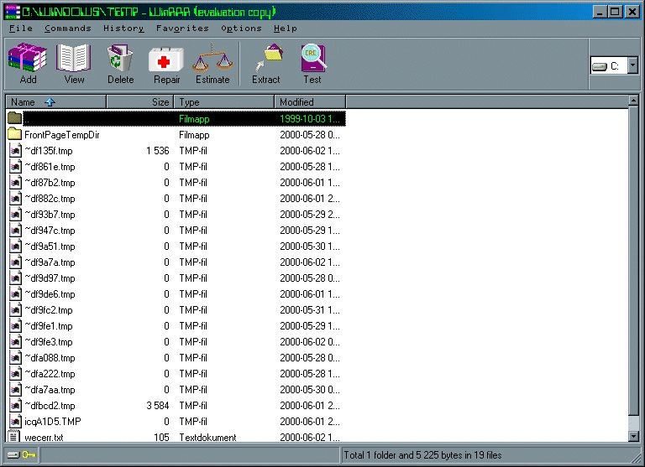Open the Commands menu
The width and height of the screenshot is (645, 467).
[x=68, y=29]
